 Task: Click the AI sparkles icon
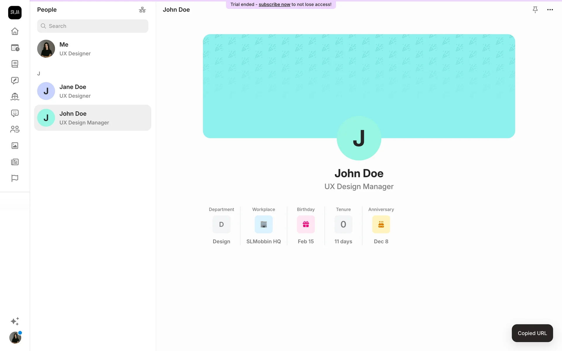pyautogui.click(x=15, y=321)
